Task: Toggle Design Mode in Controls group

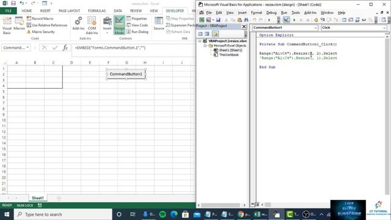Action: pos(119,26)
